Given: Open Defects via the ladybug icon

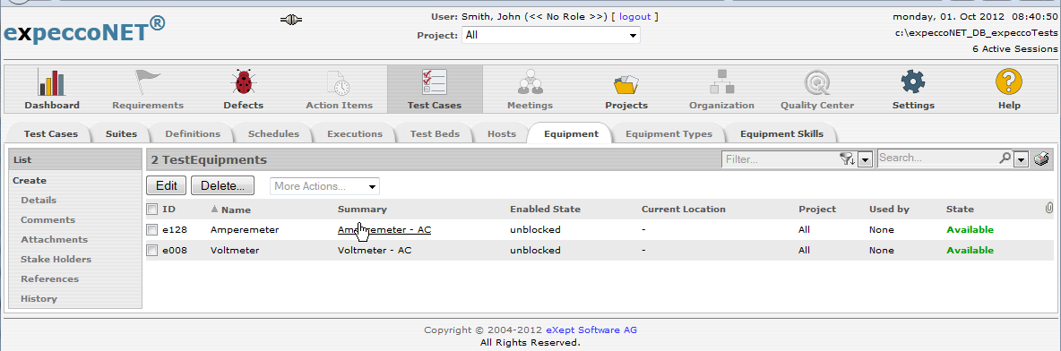Looking at the screenshot, I should 244,82.
